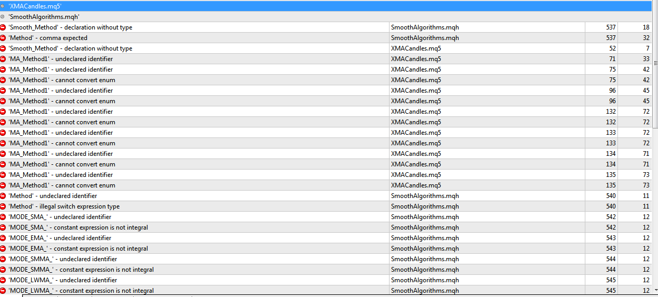Click column value 45 in line 96 undeclared row
Viewport: 658px width, 297px height.
click(x=646, y=90)
